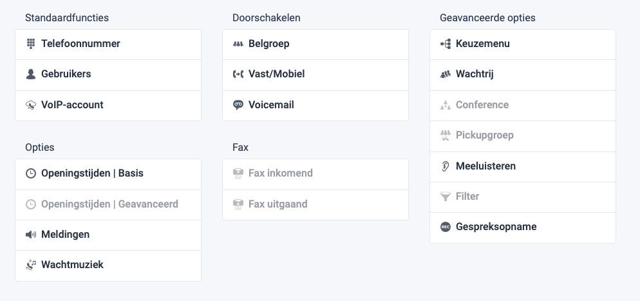Open the Filter option

[522, 197]
